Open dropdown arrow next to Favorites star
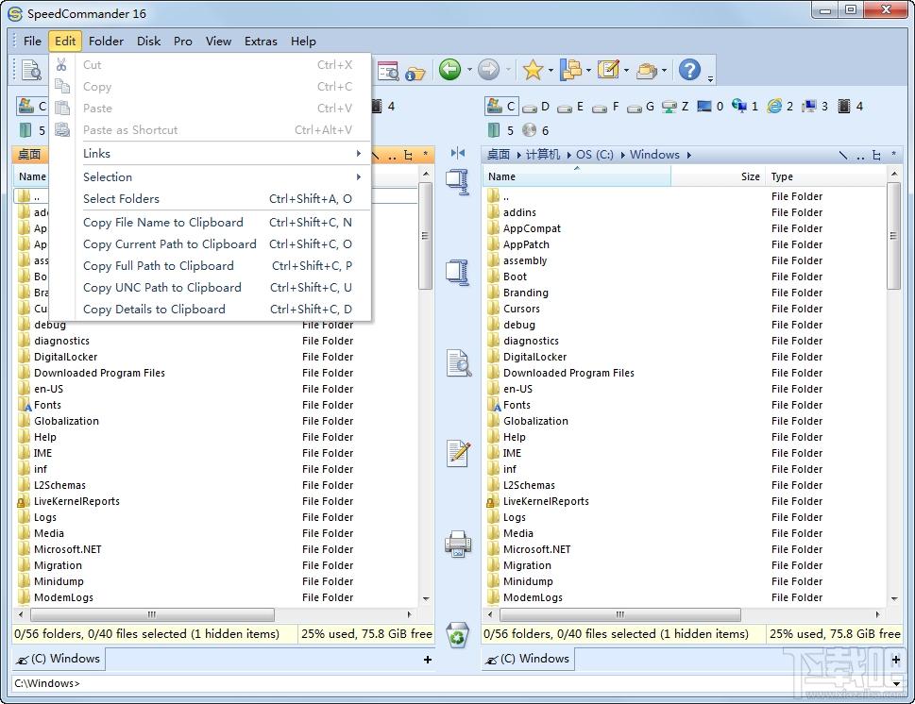The height and width of the screenshot is (704, 915). pyautogui.click(x=551, y=70)
